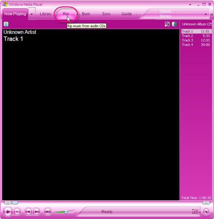Screen dimensions: 214x219
Task: Select Track 3 in the playlist
Action: tap(197, 40)
